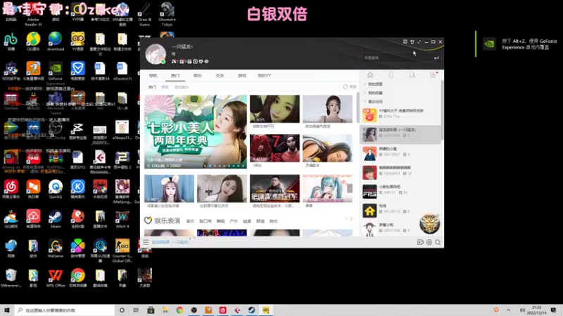The height and width of the screenshot is (316, 563).
Task: Collapse 最近访问 section in YY sidebar
Action: (374, 102)
